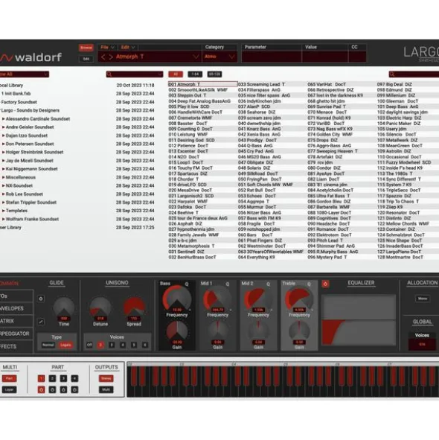Click the Global Voices value field
Image resolution: width=439 pixels, height=440 pixels.
point(422,344)
